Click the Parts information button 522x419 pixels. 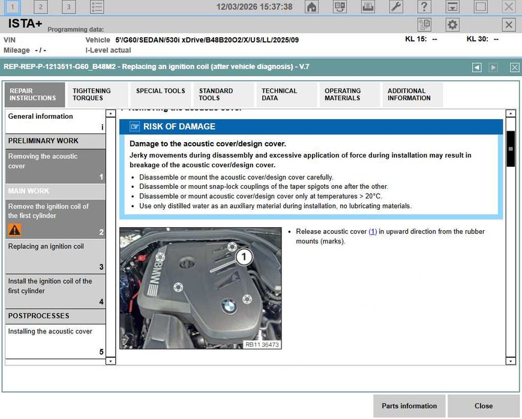pyautogui.click(x=409, y=406)
